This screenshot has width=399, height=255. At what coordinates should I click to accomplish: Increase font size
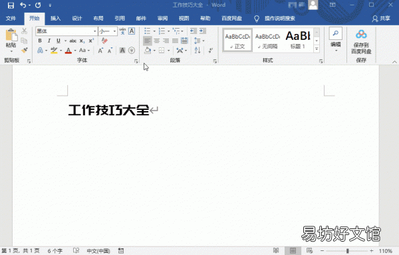[x=100, y=51]
